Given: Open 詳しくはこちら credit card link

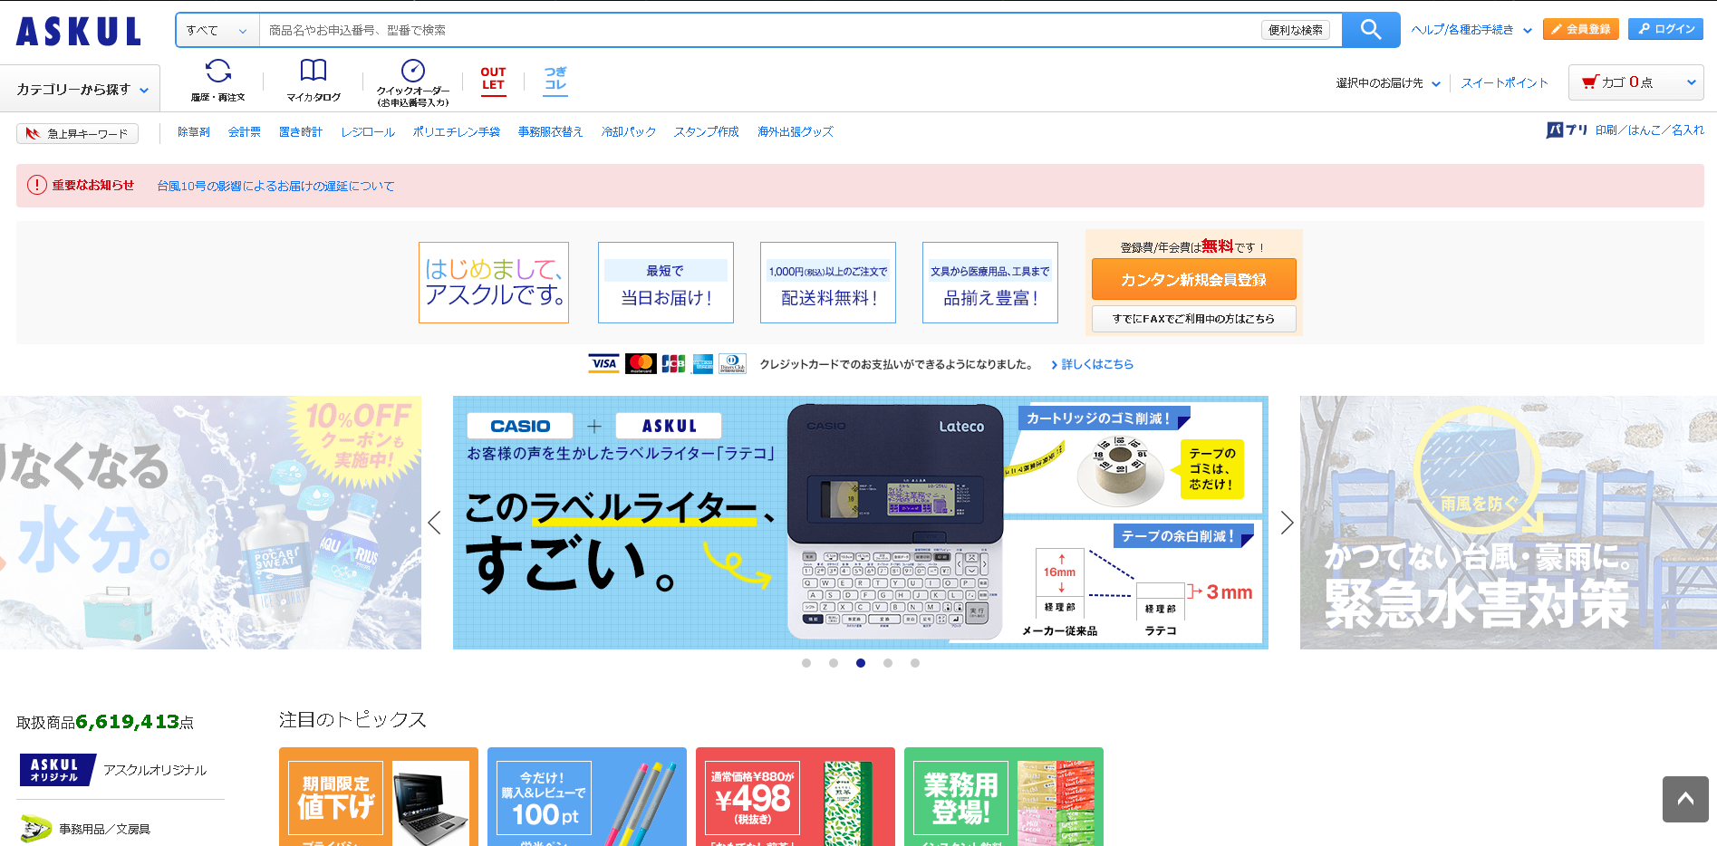Looking at the screenshot, I should pos(1093,364).
